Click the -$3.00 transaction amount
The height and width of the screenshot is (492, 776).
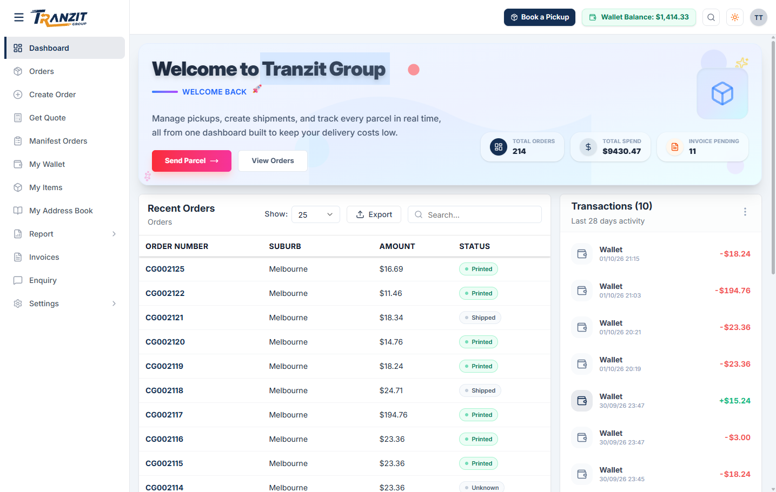(738, 437)
